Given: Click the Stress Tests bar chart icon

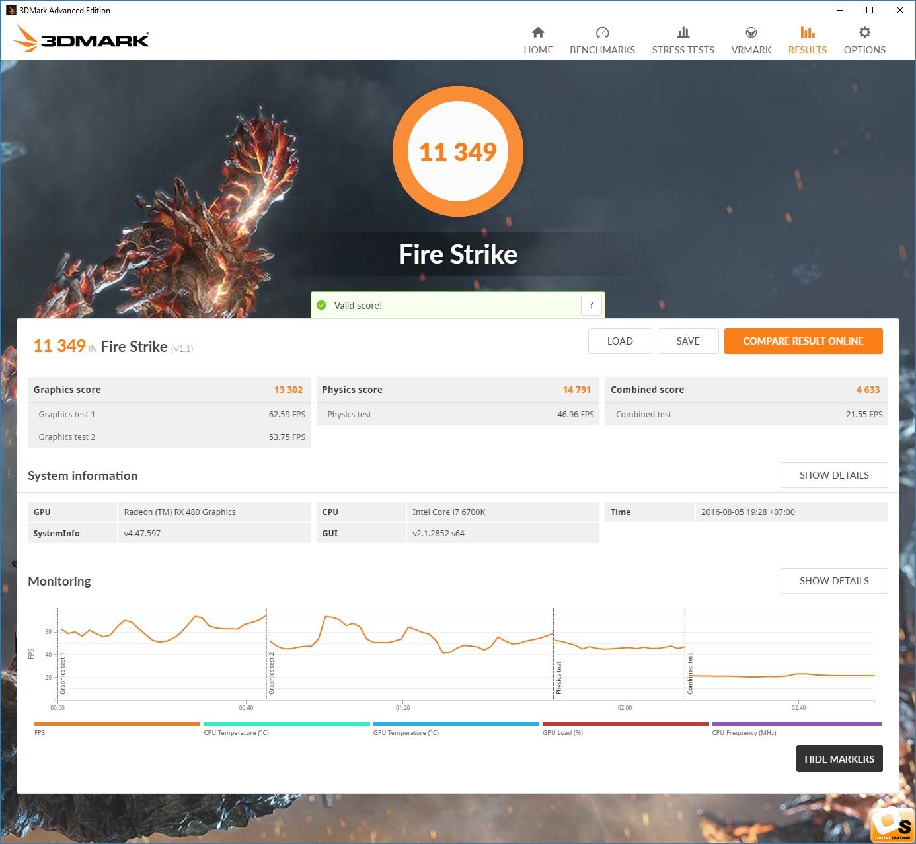Looking at the screenshot, I should click(683, 32).
